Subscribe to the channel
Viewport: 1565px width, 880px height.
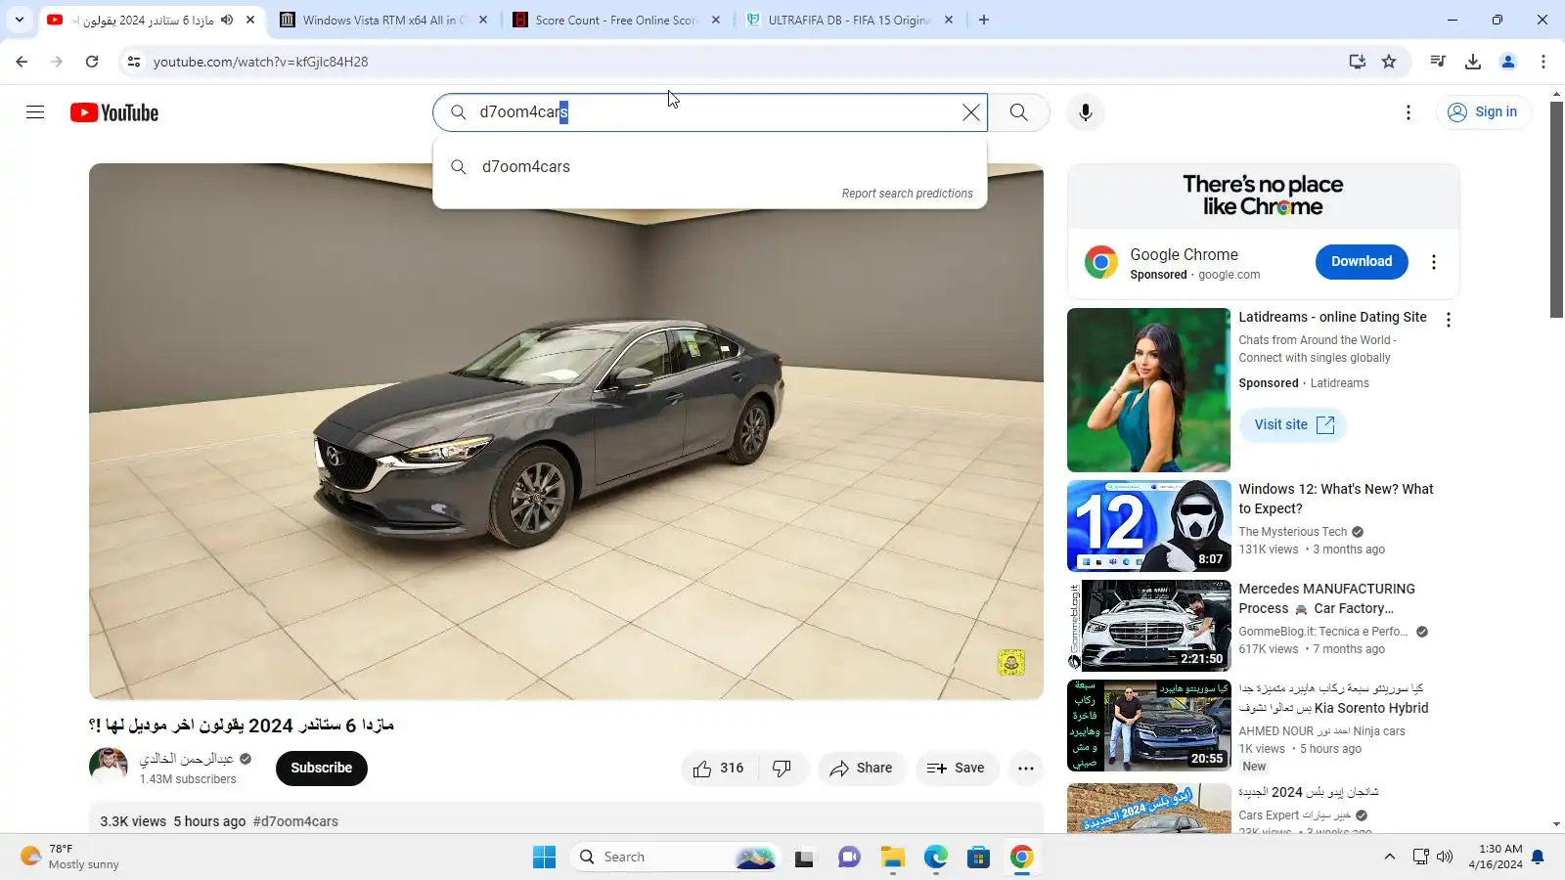pyautogui.click(x=321, y=768)
